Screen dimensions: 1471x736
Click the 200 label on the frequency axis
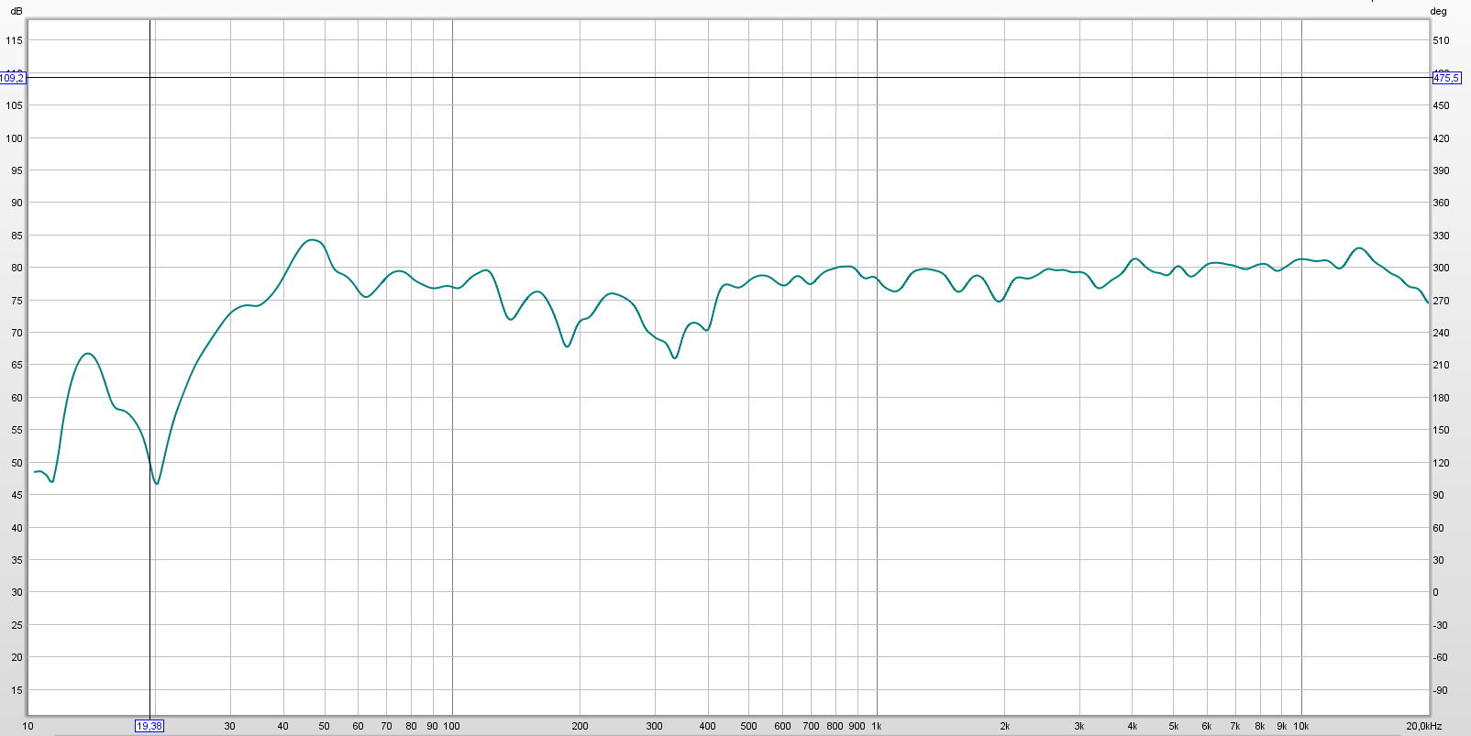(580, 726)
